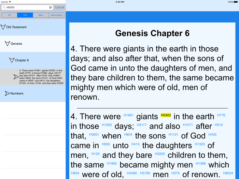
Task: Select the Apocrypha scope tab
Action: click(56, 15)
